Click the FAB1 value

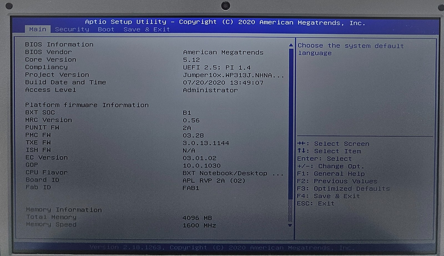(x=191, y=188)
